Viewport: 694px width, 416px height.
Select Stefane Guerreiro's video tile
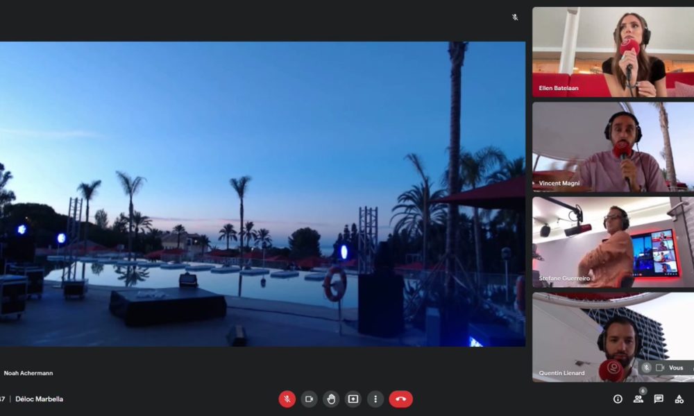(613, 242)
